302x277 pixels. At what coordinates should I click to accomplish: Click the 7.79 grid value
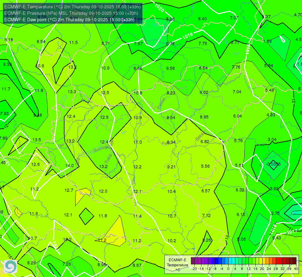click(203, 43)
